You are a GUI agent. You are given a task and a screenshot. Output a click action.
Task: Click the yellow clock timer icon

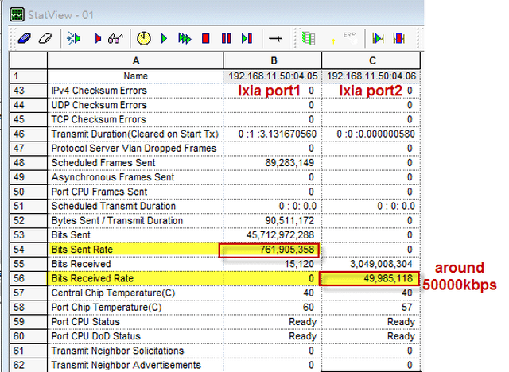[143, 37]
